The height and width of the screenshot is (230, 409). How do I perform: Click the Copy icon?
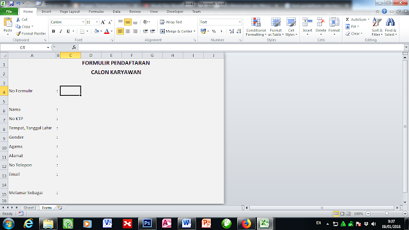pyautogui.click(x=18, y=26)
